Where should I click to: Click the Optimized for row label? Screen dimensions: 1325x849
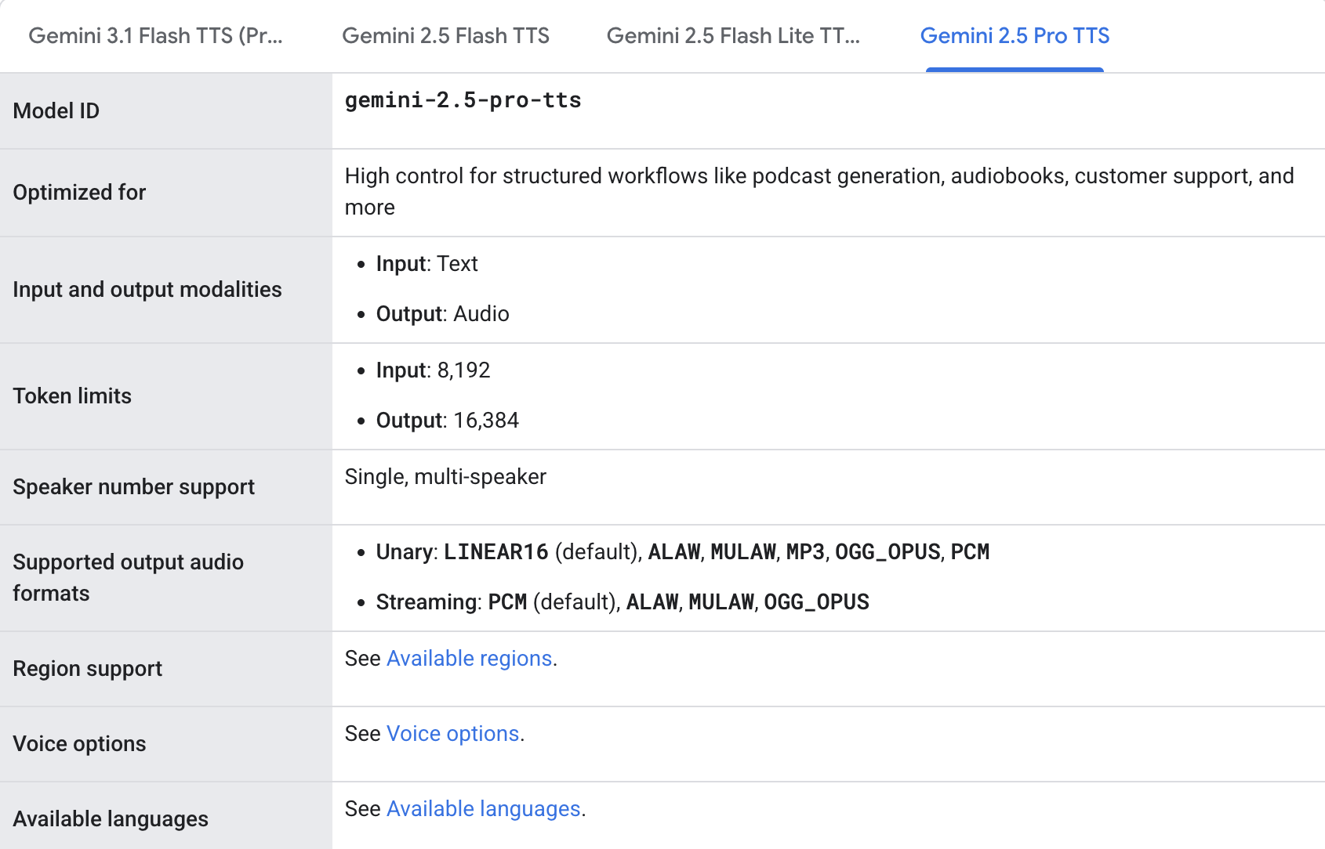(79, 193)
